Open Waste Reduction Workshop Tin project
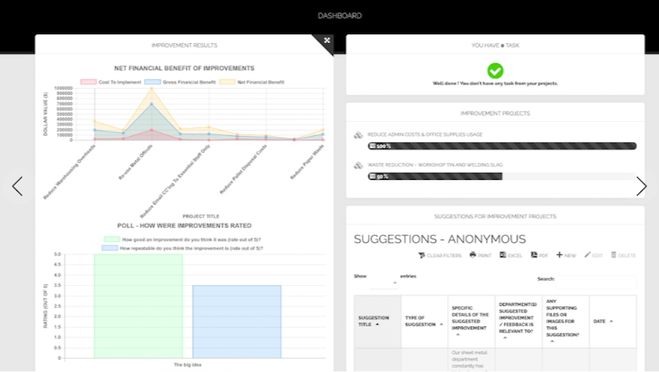Viewport: 659px width, 372px height. click(435, 165)
